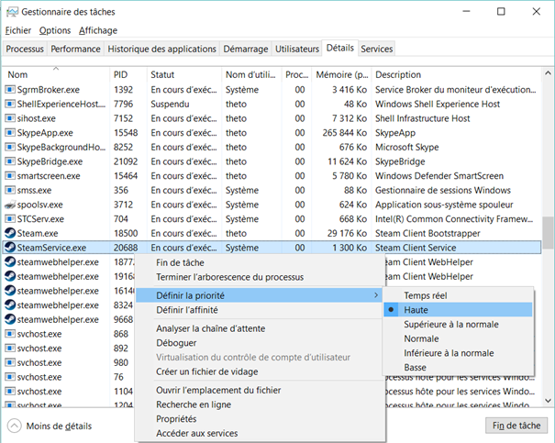Sort by the Statut column header
Viewport: 555px width, 443px height.
point(184,74)
